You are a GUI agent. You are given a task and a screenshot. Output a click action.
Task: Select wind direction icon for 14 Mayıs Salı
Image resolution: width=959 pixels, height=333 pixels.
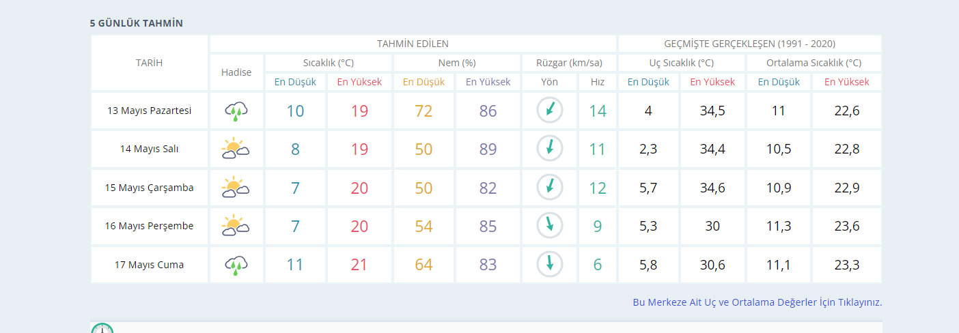tap(549, 149)
